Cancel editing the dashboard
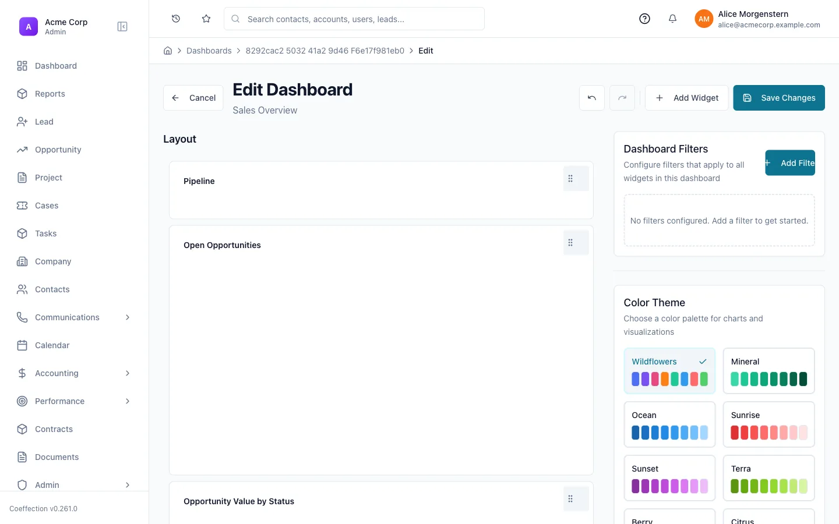Image resolution: width=839 pixels, height=524 pixels. 193,98
